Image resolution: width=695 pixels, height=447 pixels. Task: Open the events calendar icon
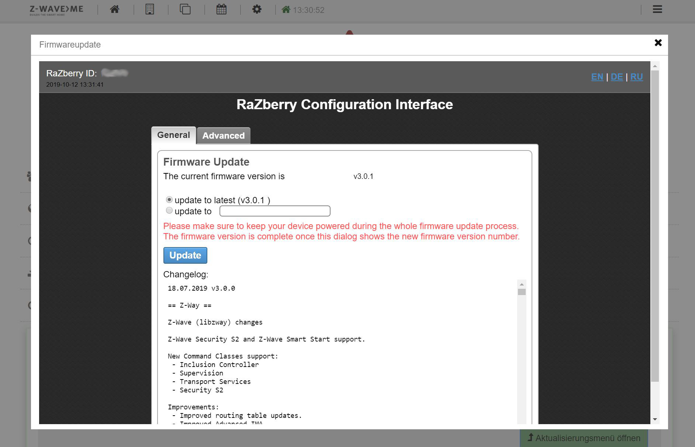(221, 9)
